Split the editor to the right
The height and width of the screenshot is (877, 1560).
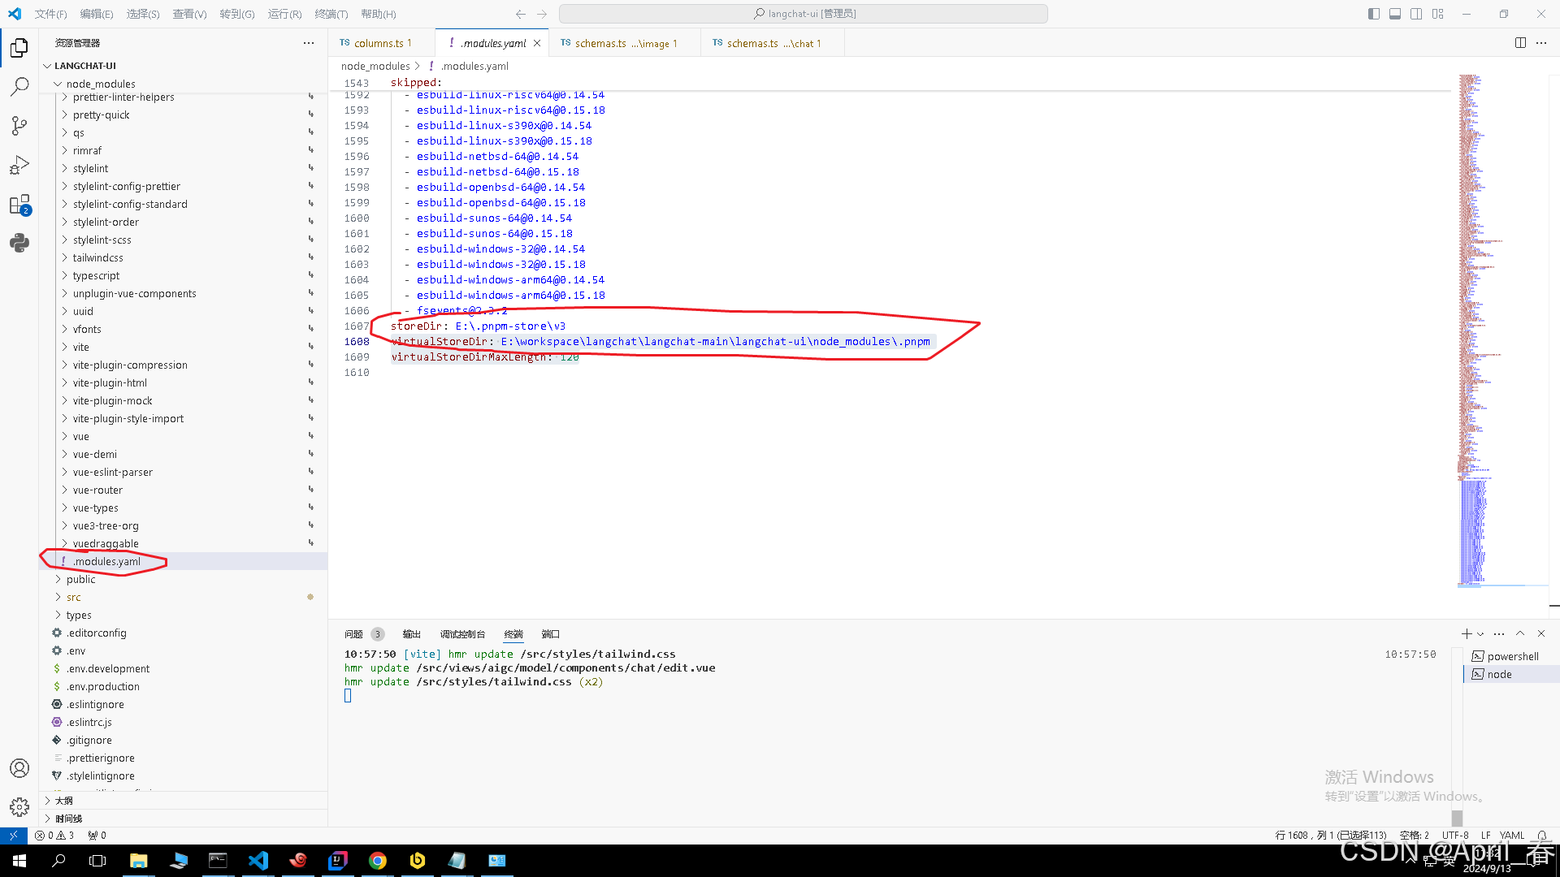1520,43
